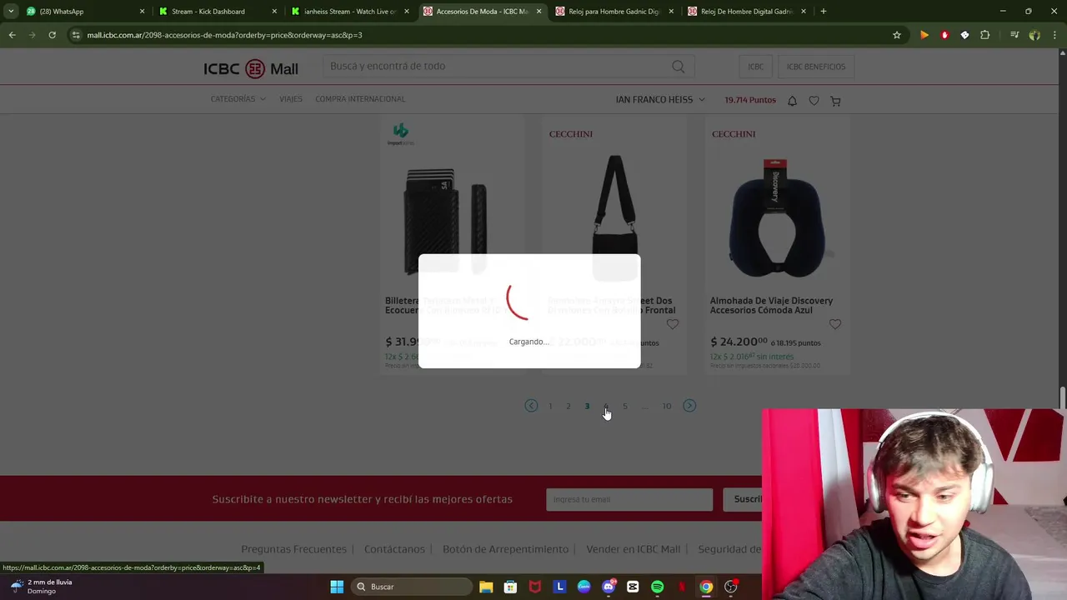The height and width of the screenshot is (600, 1067).
Task: Open the VIAJES menu item
Action: point(291,99)
